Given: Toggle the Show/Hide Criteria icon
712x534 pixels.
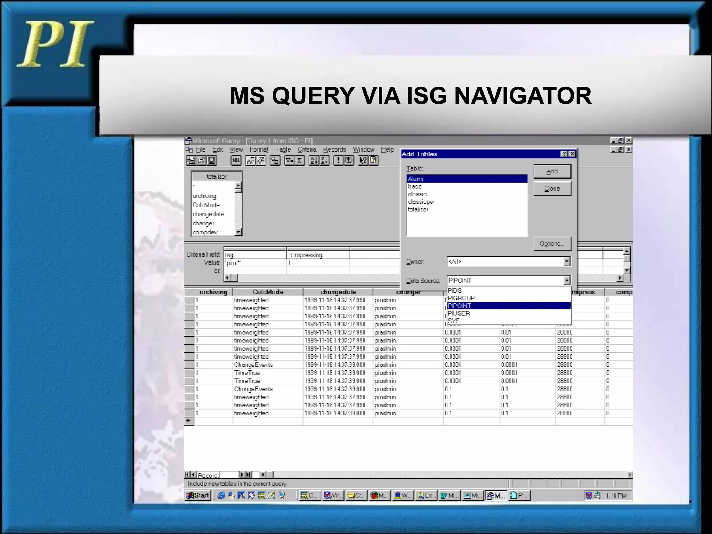Looking at the screenshot, I should point(261,160).
